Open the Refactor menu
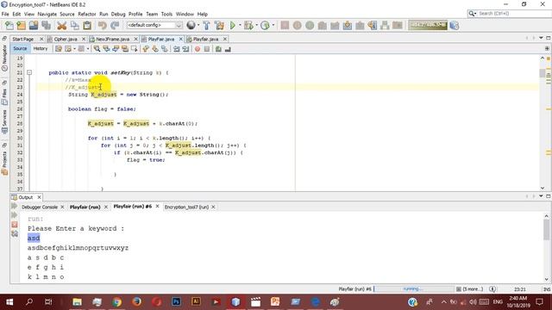The height and width of the screenshot is (310, 552). 87,14
